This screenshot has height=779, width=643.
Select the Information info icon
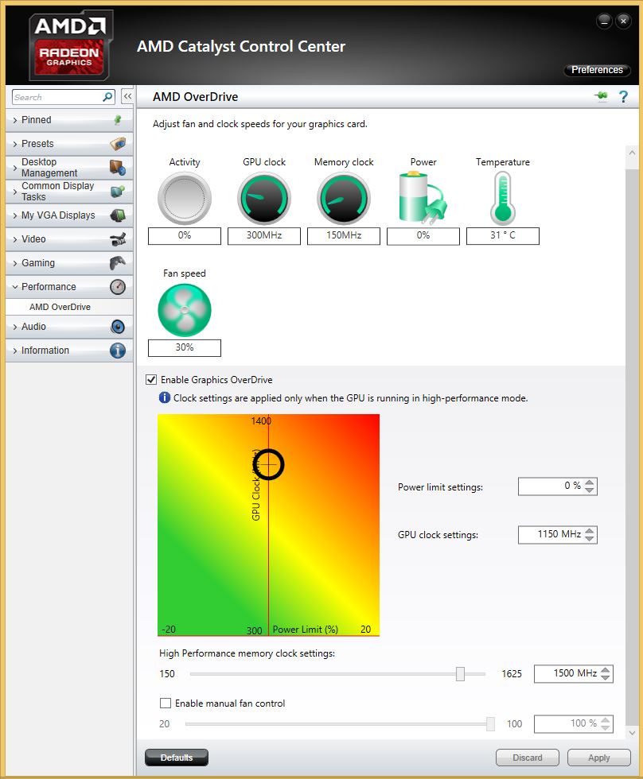[118, 350]
